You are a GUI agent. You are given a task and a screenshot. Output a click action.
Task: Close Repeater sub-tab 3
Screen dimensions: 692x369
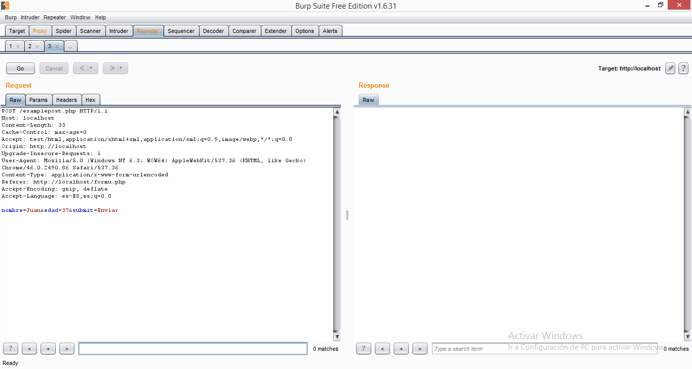tap(57, 47)
